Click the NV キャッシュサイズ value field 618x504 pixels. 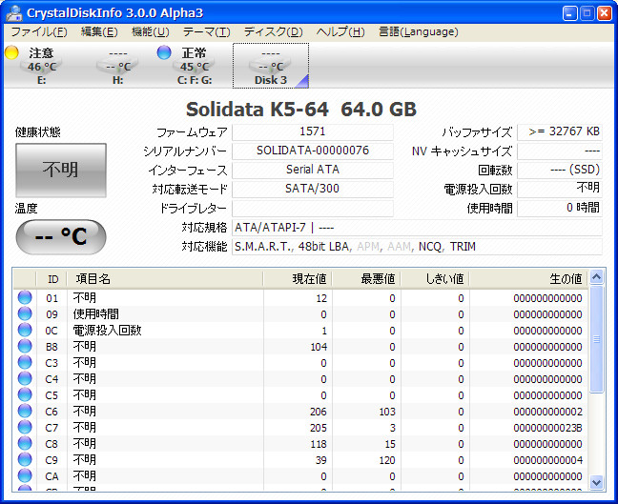[x=560, y=151]
